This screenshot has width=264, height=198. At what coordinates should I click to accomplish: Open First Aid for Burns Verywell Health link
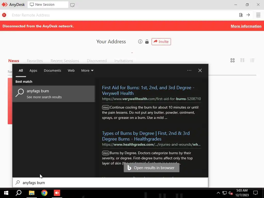click(x=148, y=90)
